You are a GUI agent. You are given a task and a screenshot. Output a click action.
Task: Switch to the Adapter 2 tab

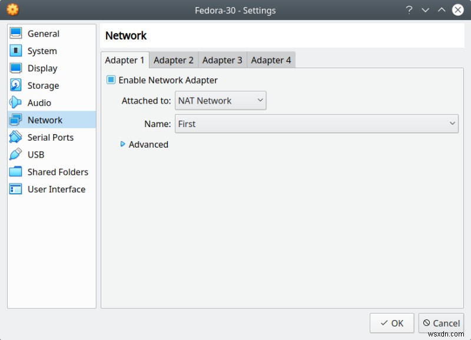(x=174, y=59)
